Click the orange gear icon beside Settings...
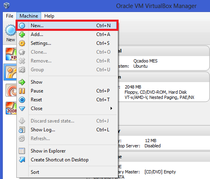This screenshot has width=210, height=179. (x=22, y=43)
